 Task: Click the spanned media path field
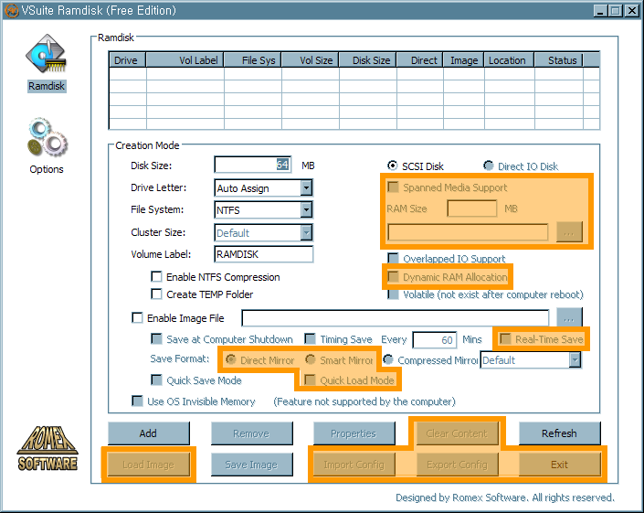[468, 232]
